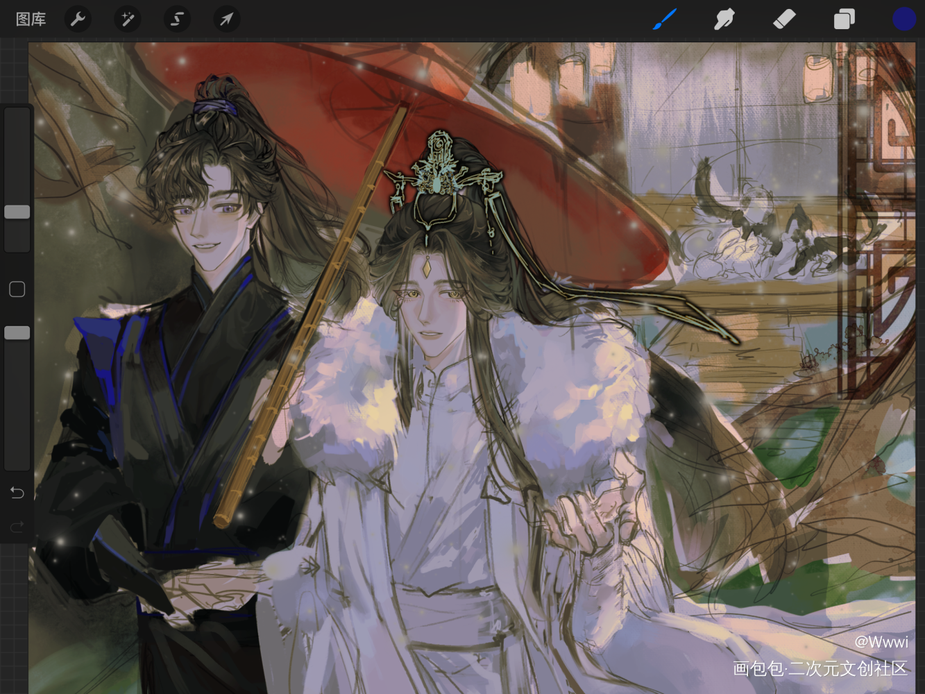
Task: Select the Smudge tool
Action: click(724, 19)
